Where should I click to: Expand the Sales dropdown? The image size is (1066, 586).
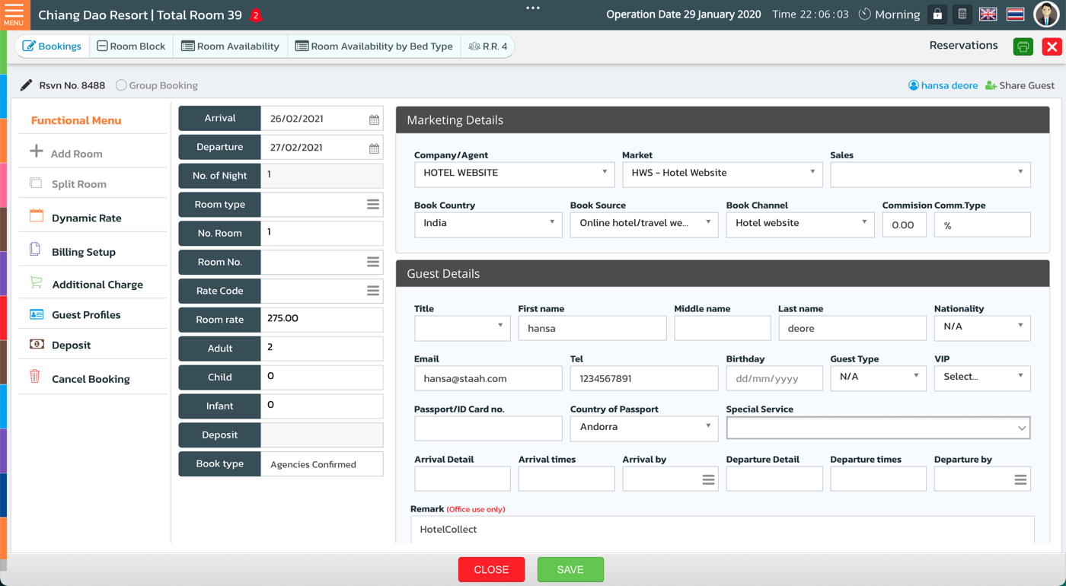click(x=930, y=174)
